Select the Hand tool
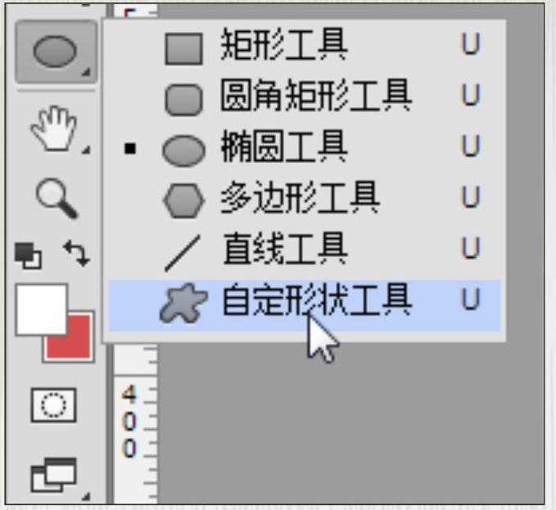Screen dimensions: 556x510 coord(56,129)
